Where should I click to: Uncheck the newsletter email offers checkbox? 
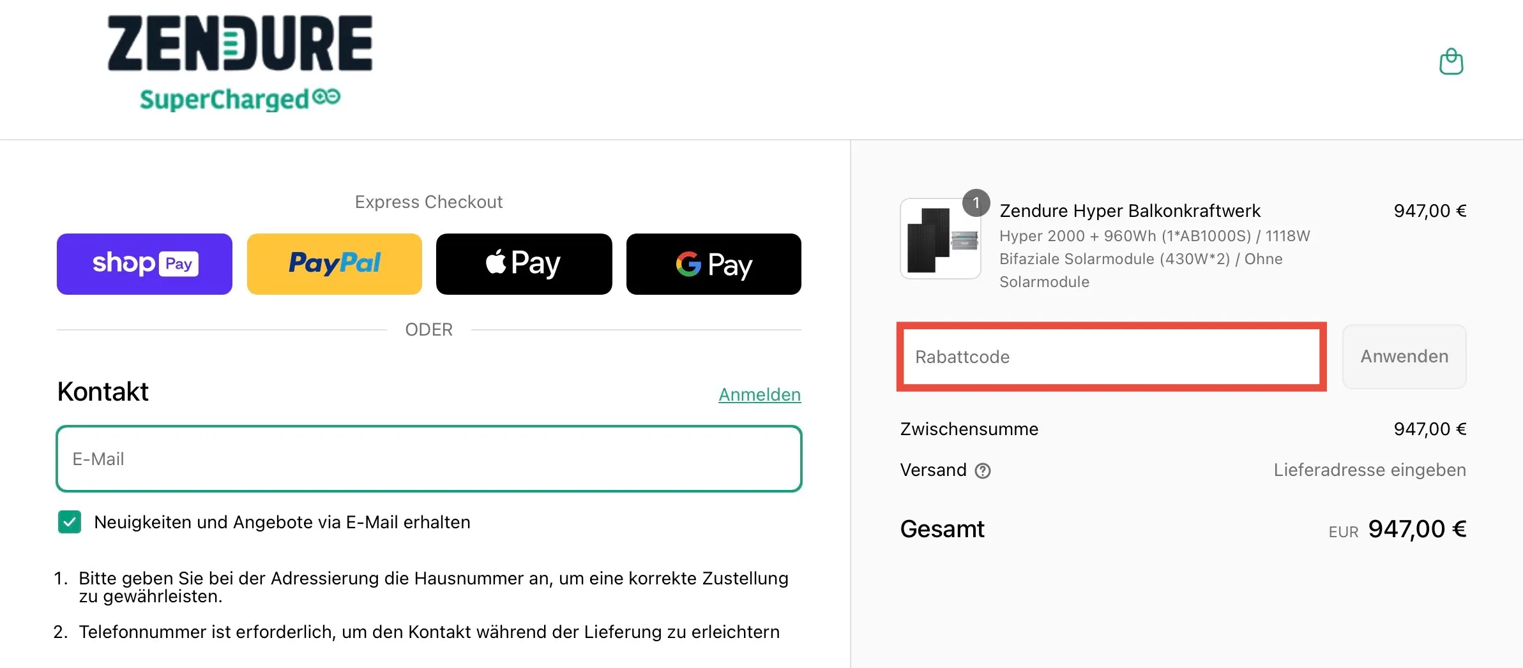[x=70, y=522]
